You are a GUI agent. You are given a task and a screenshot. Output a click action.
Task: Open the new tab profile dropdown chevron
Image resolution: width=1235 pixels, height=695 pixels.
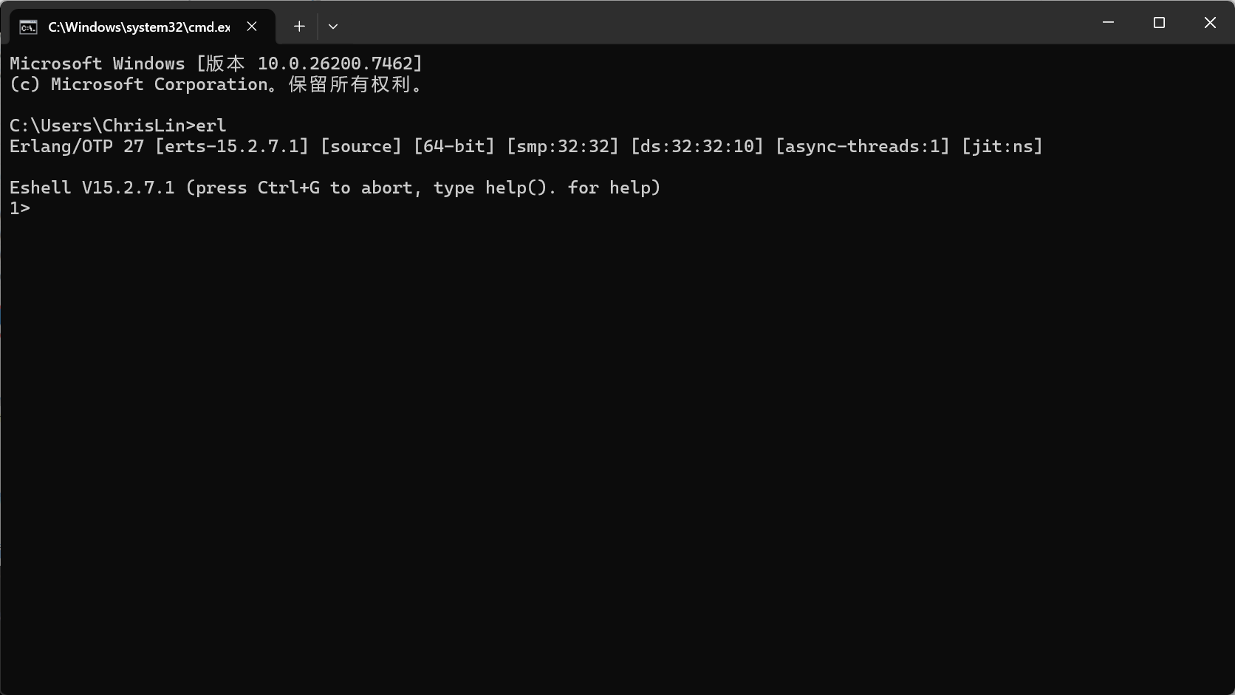(332, 27)
